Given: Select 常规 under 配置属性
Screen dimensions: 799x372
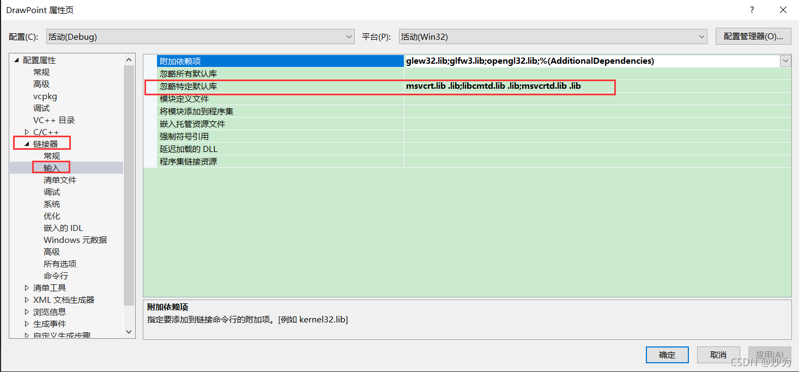Looking at the screenshot, I should [41, 72].
